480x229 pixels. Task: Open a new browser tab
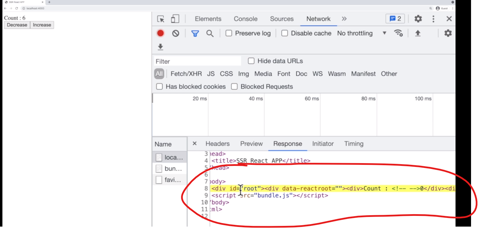pos(49,2)
